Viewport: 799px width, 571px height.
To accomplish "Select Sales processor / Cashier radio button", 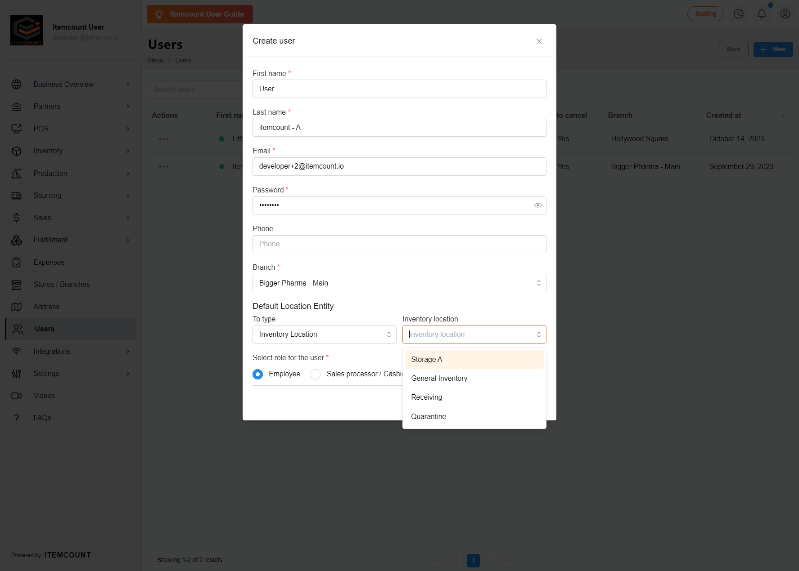I will click(x=316, y=374).
